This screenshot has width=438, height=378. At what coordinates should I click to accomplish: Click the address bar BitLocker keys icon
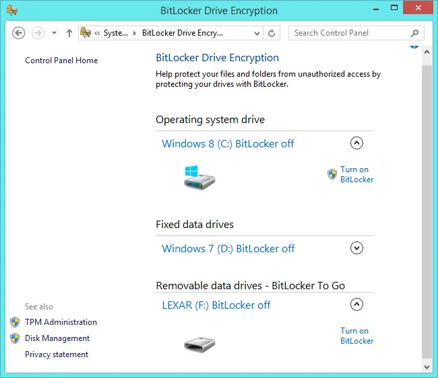(86, 33)
